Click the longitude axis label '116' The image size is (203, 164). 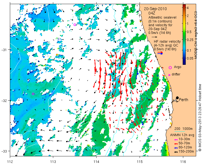point(183,162)
